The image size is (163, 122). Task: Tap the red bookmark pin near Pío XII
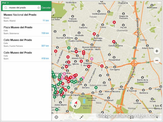114,22
